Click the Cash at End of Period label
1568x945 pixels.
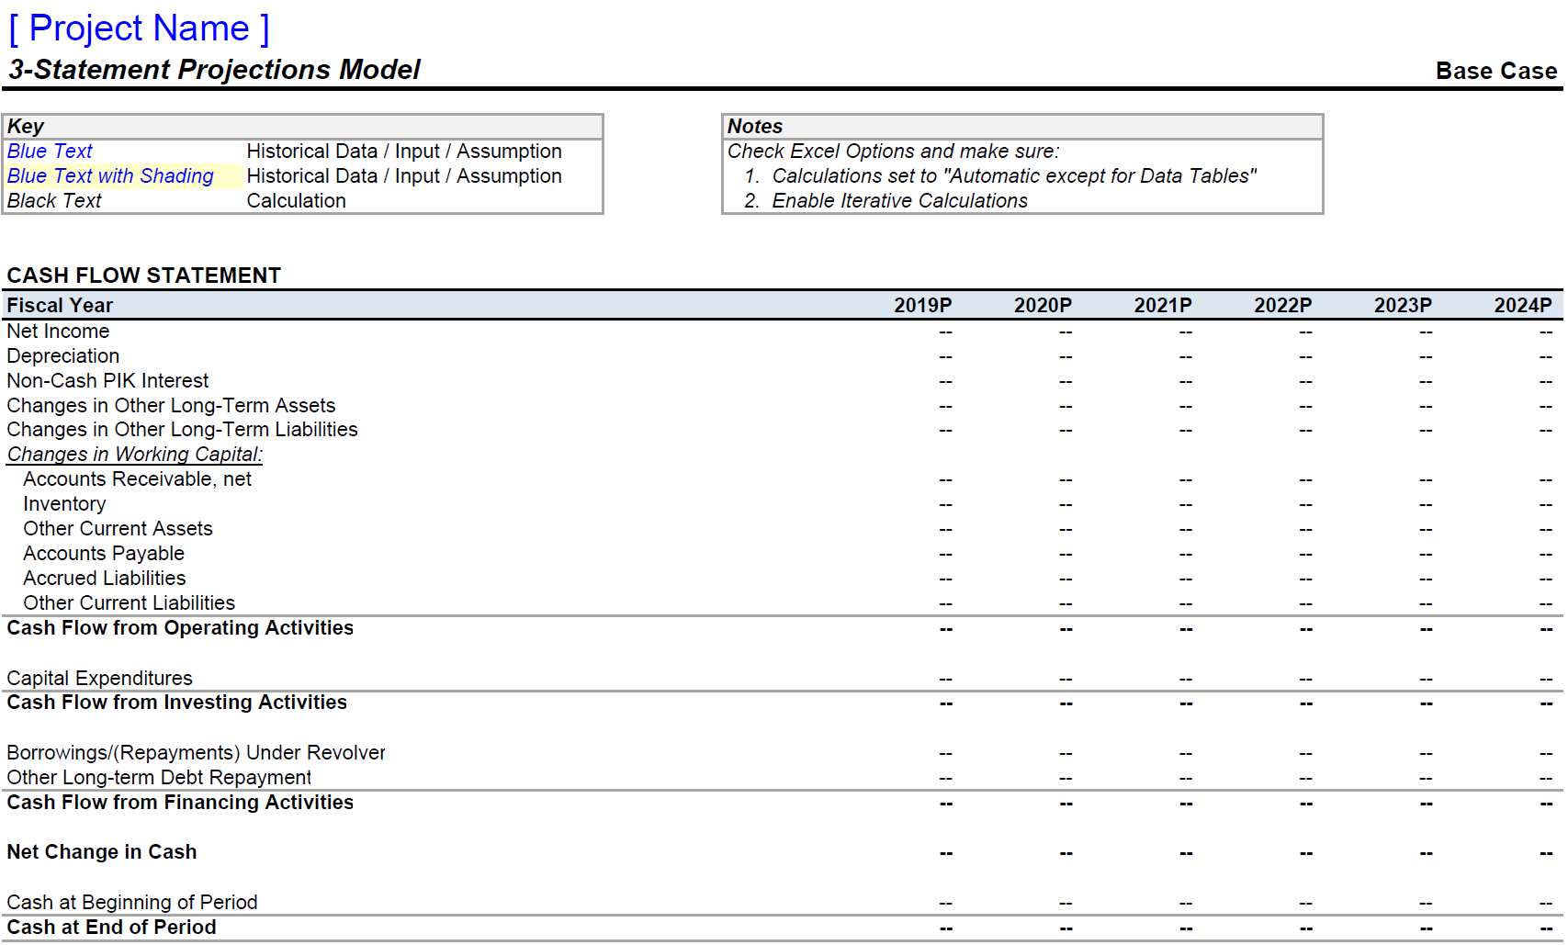111,928
